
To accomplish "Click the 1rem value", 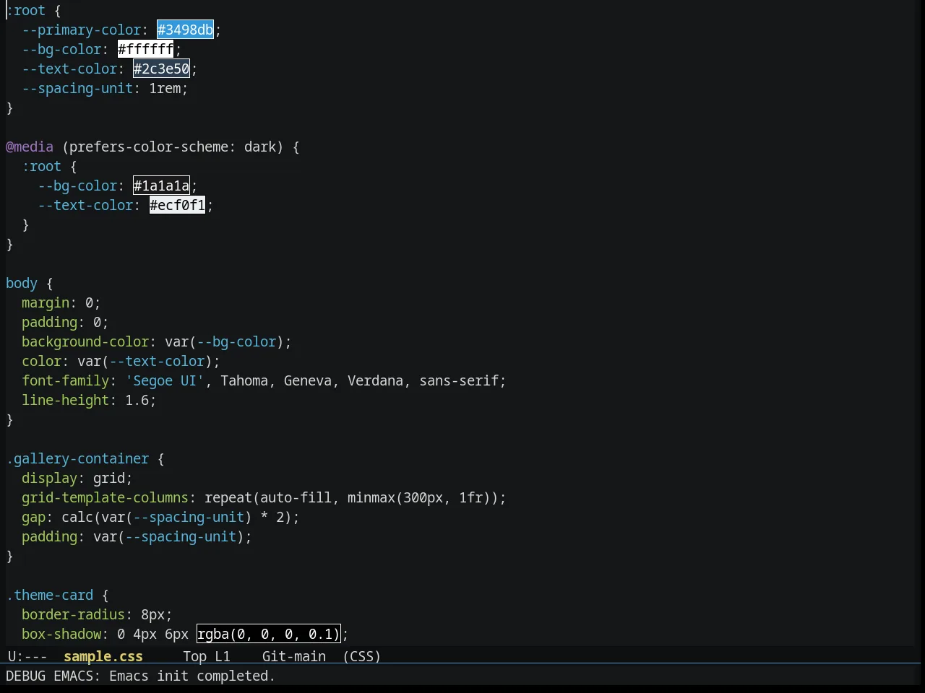I will [x=165, y=88].
